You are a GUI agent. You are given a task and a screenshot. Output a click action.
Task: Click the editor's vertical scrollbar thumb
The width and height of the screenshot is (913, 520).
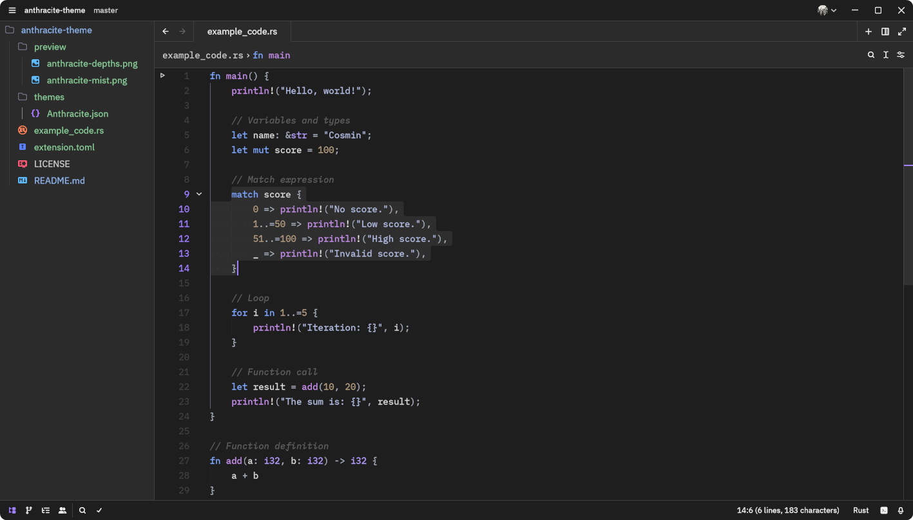click(908, 177)
